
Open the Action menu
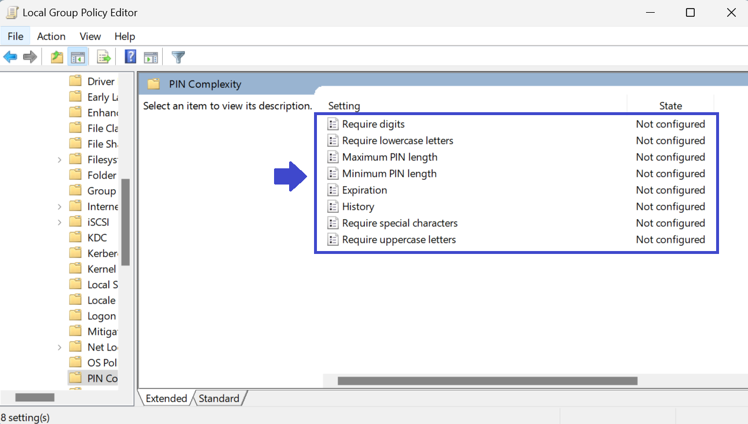[x=51, y=36]
